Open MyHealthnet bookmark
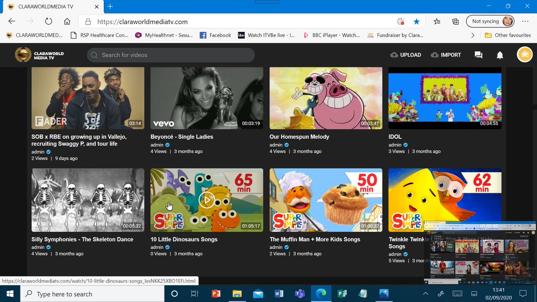 pyautogui.click(x=164, y=35)
